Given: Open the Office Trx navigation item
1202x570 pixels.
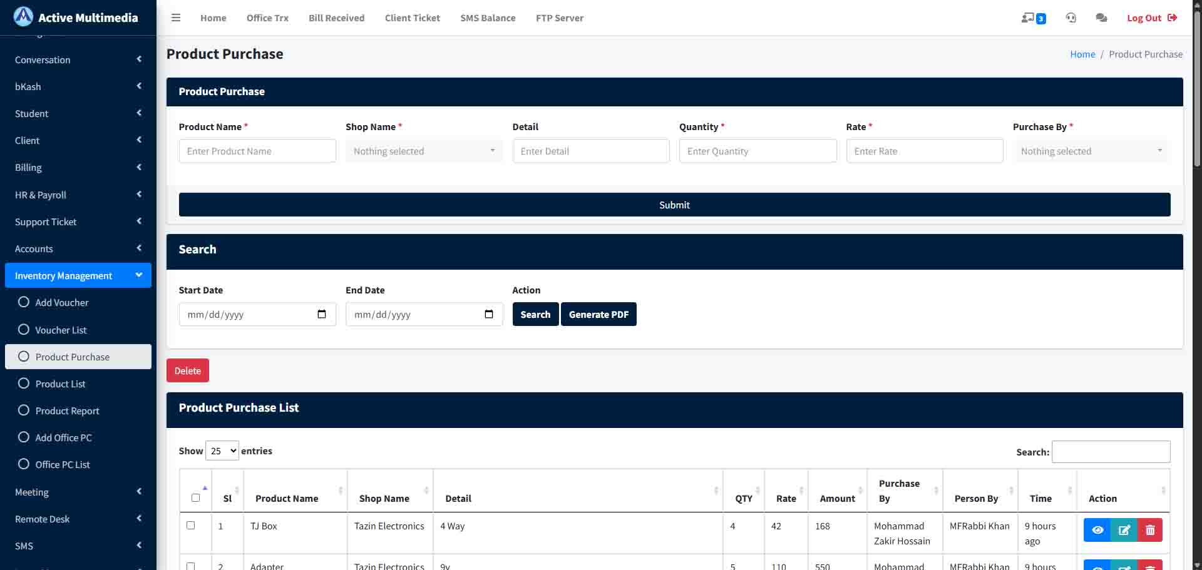Looking at the screenshot, I should (x=267, y=18).
